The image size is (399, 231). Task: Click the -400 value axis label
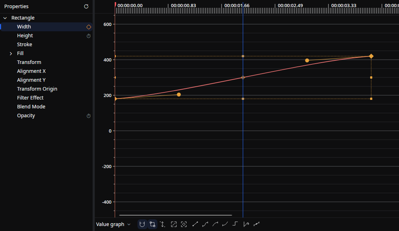point(107,202)
